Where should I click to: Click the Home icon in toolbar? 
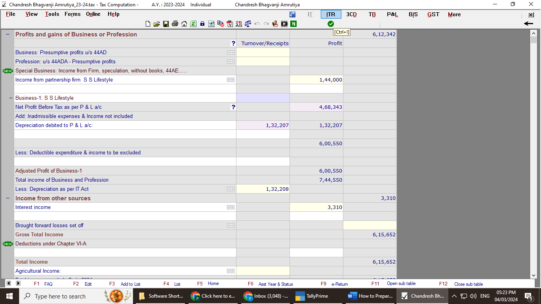(184, 24)
